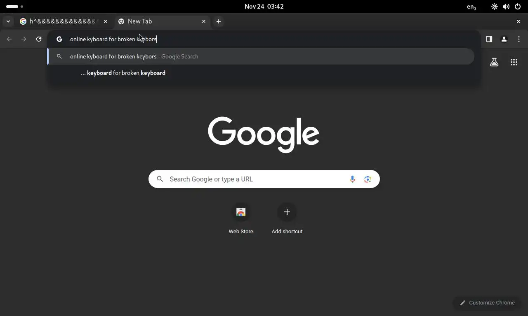
Task: Search by image with Google Lens icon
Action: pyautogui.click(x=368, y=179)
